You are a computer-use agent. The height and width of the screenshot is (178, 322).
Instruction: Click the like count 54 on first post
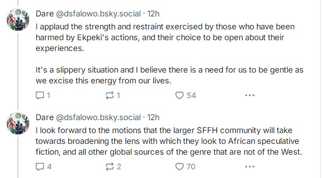click(x=191, y=95)
